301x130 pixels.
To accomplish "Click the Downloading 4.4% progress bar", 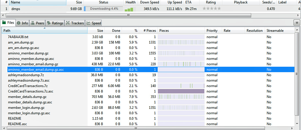I will pyautogui.click(x=104, y=9).
